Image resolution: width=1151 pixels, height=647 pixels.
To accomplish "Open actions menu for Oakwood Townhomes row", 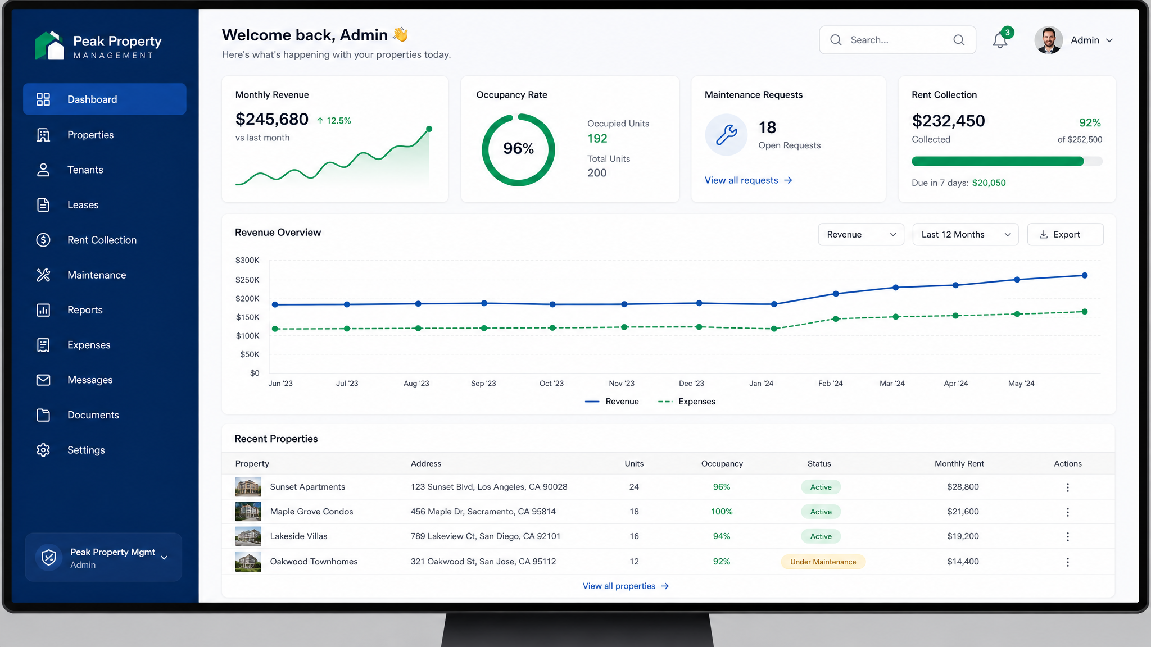I will [1068, 562].
